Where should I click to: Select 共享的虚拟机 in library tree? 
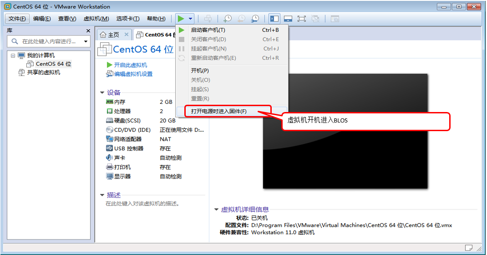pos(44,72)
